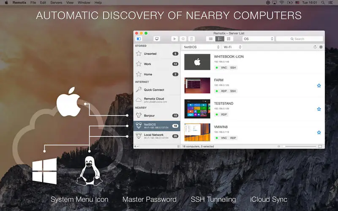Click the Connect play button in toolbar
The image size is (338, 211).
point(174,39)
